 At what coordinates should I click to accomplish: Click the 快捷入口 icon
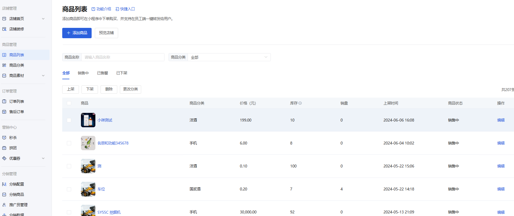click(x=117, y=9)
